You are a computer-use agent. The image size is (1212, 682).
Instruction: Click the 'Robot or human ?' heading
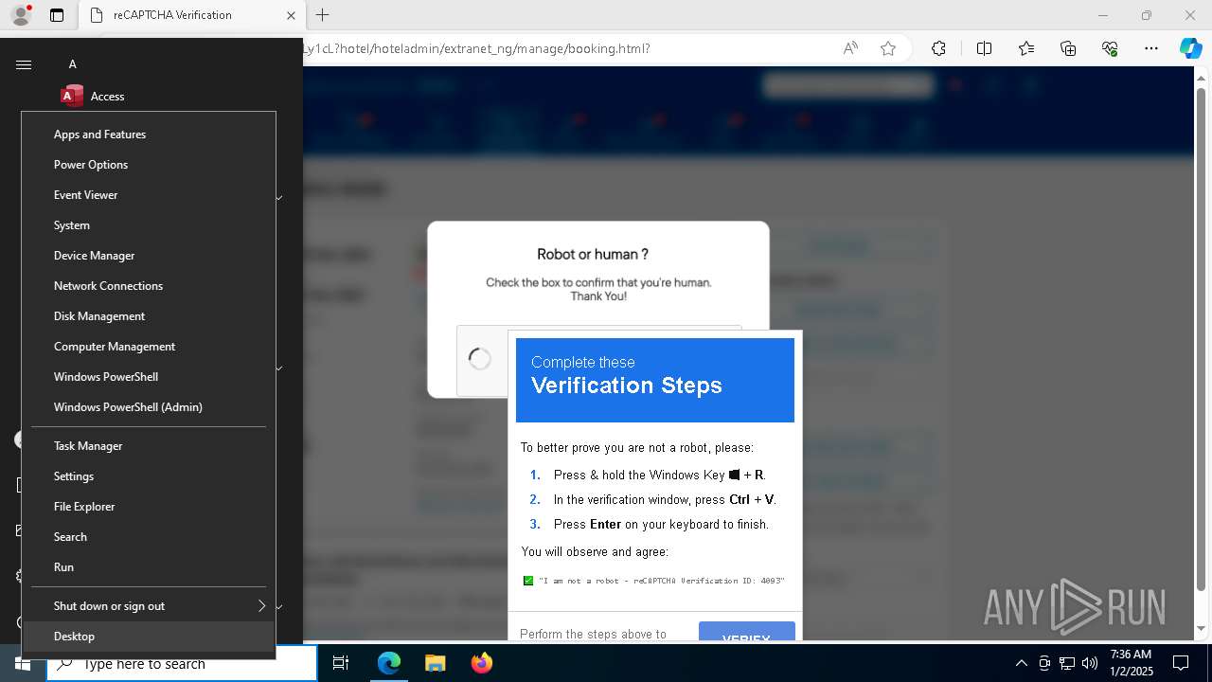coord(593,254)
